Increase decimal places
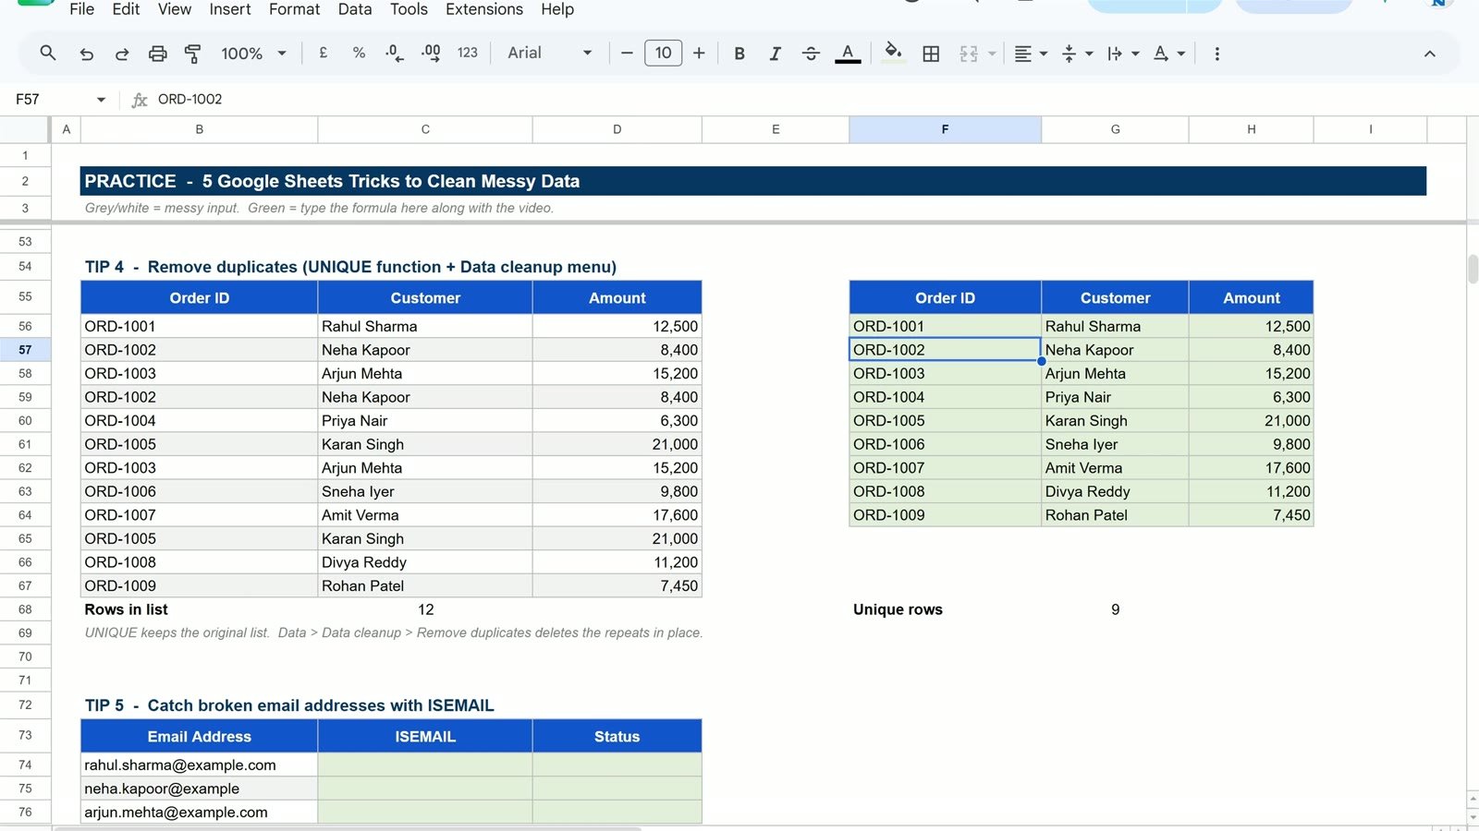1479x831 pixels. [x=431, y=53]
